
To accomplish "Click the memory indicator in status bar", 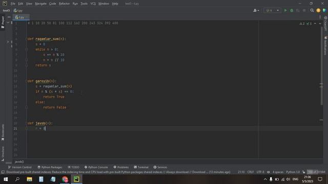I will 317,172.
